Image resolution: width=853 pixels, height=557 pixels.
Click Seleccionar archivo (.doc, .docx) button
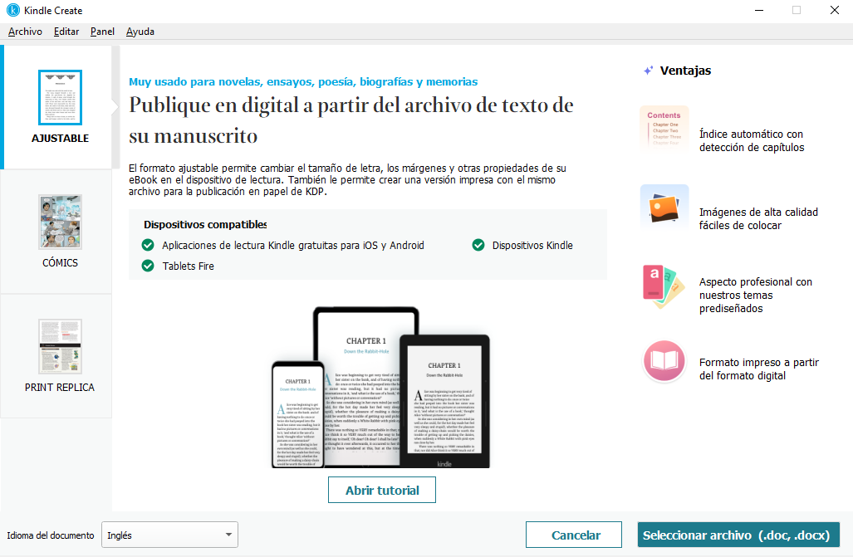738,535
